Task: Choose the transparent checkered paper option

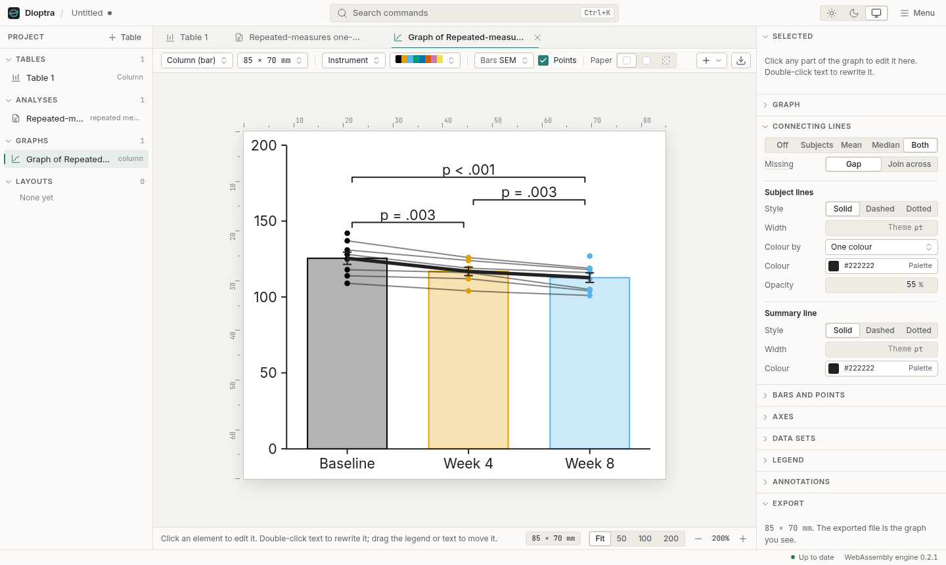Action: pyautogui.click(x=666, y=60)
